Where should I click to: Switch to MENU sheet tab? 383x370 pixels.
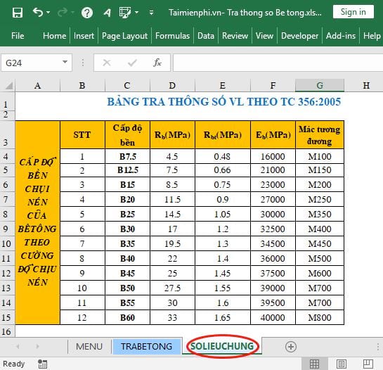click(x=89, y=346)
